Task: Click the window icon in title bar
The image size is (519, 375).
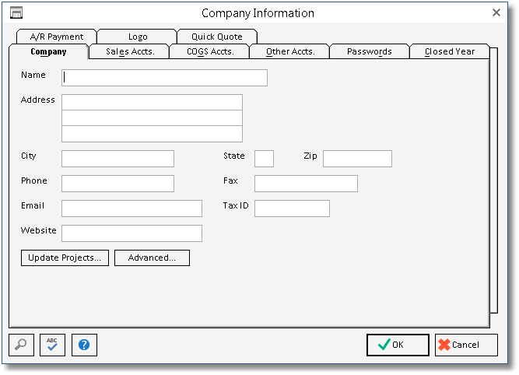Action: point(16,13)
